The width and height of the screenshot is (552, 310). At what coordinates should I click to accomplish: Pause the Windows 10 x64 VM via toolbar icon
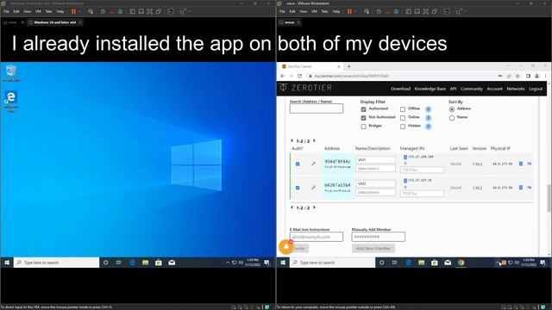[73, 11]
